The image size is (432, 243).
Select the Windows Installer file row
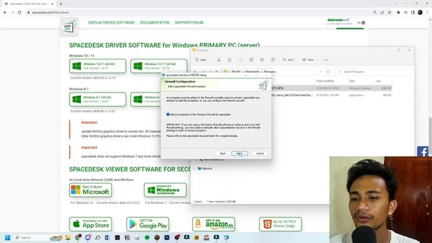click(x=331, y=88)
